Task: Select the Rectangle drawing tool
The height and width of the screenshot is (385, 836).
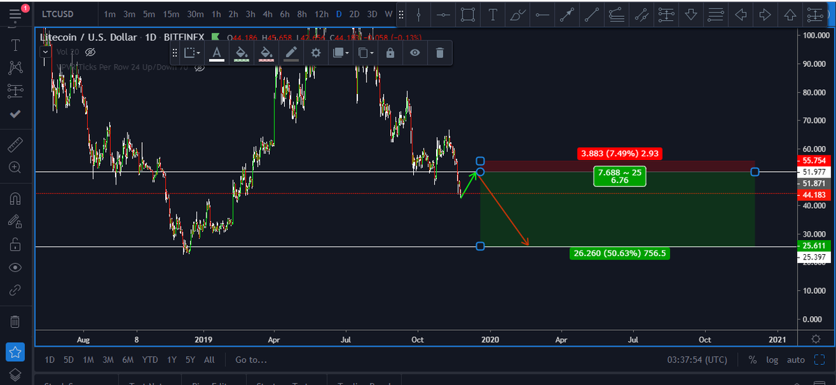Action: click(468, 14)
